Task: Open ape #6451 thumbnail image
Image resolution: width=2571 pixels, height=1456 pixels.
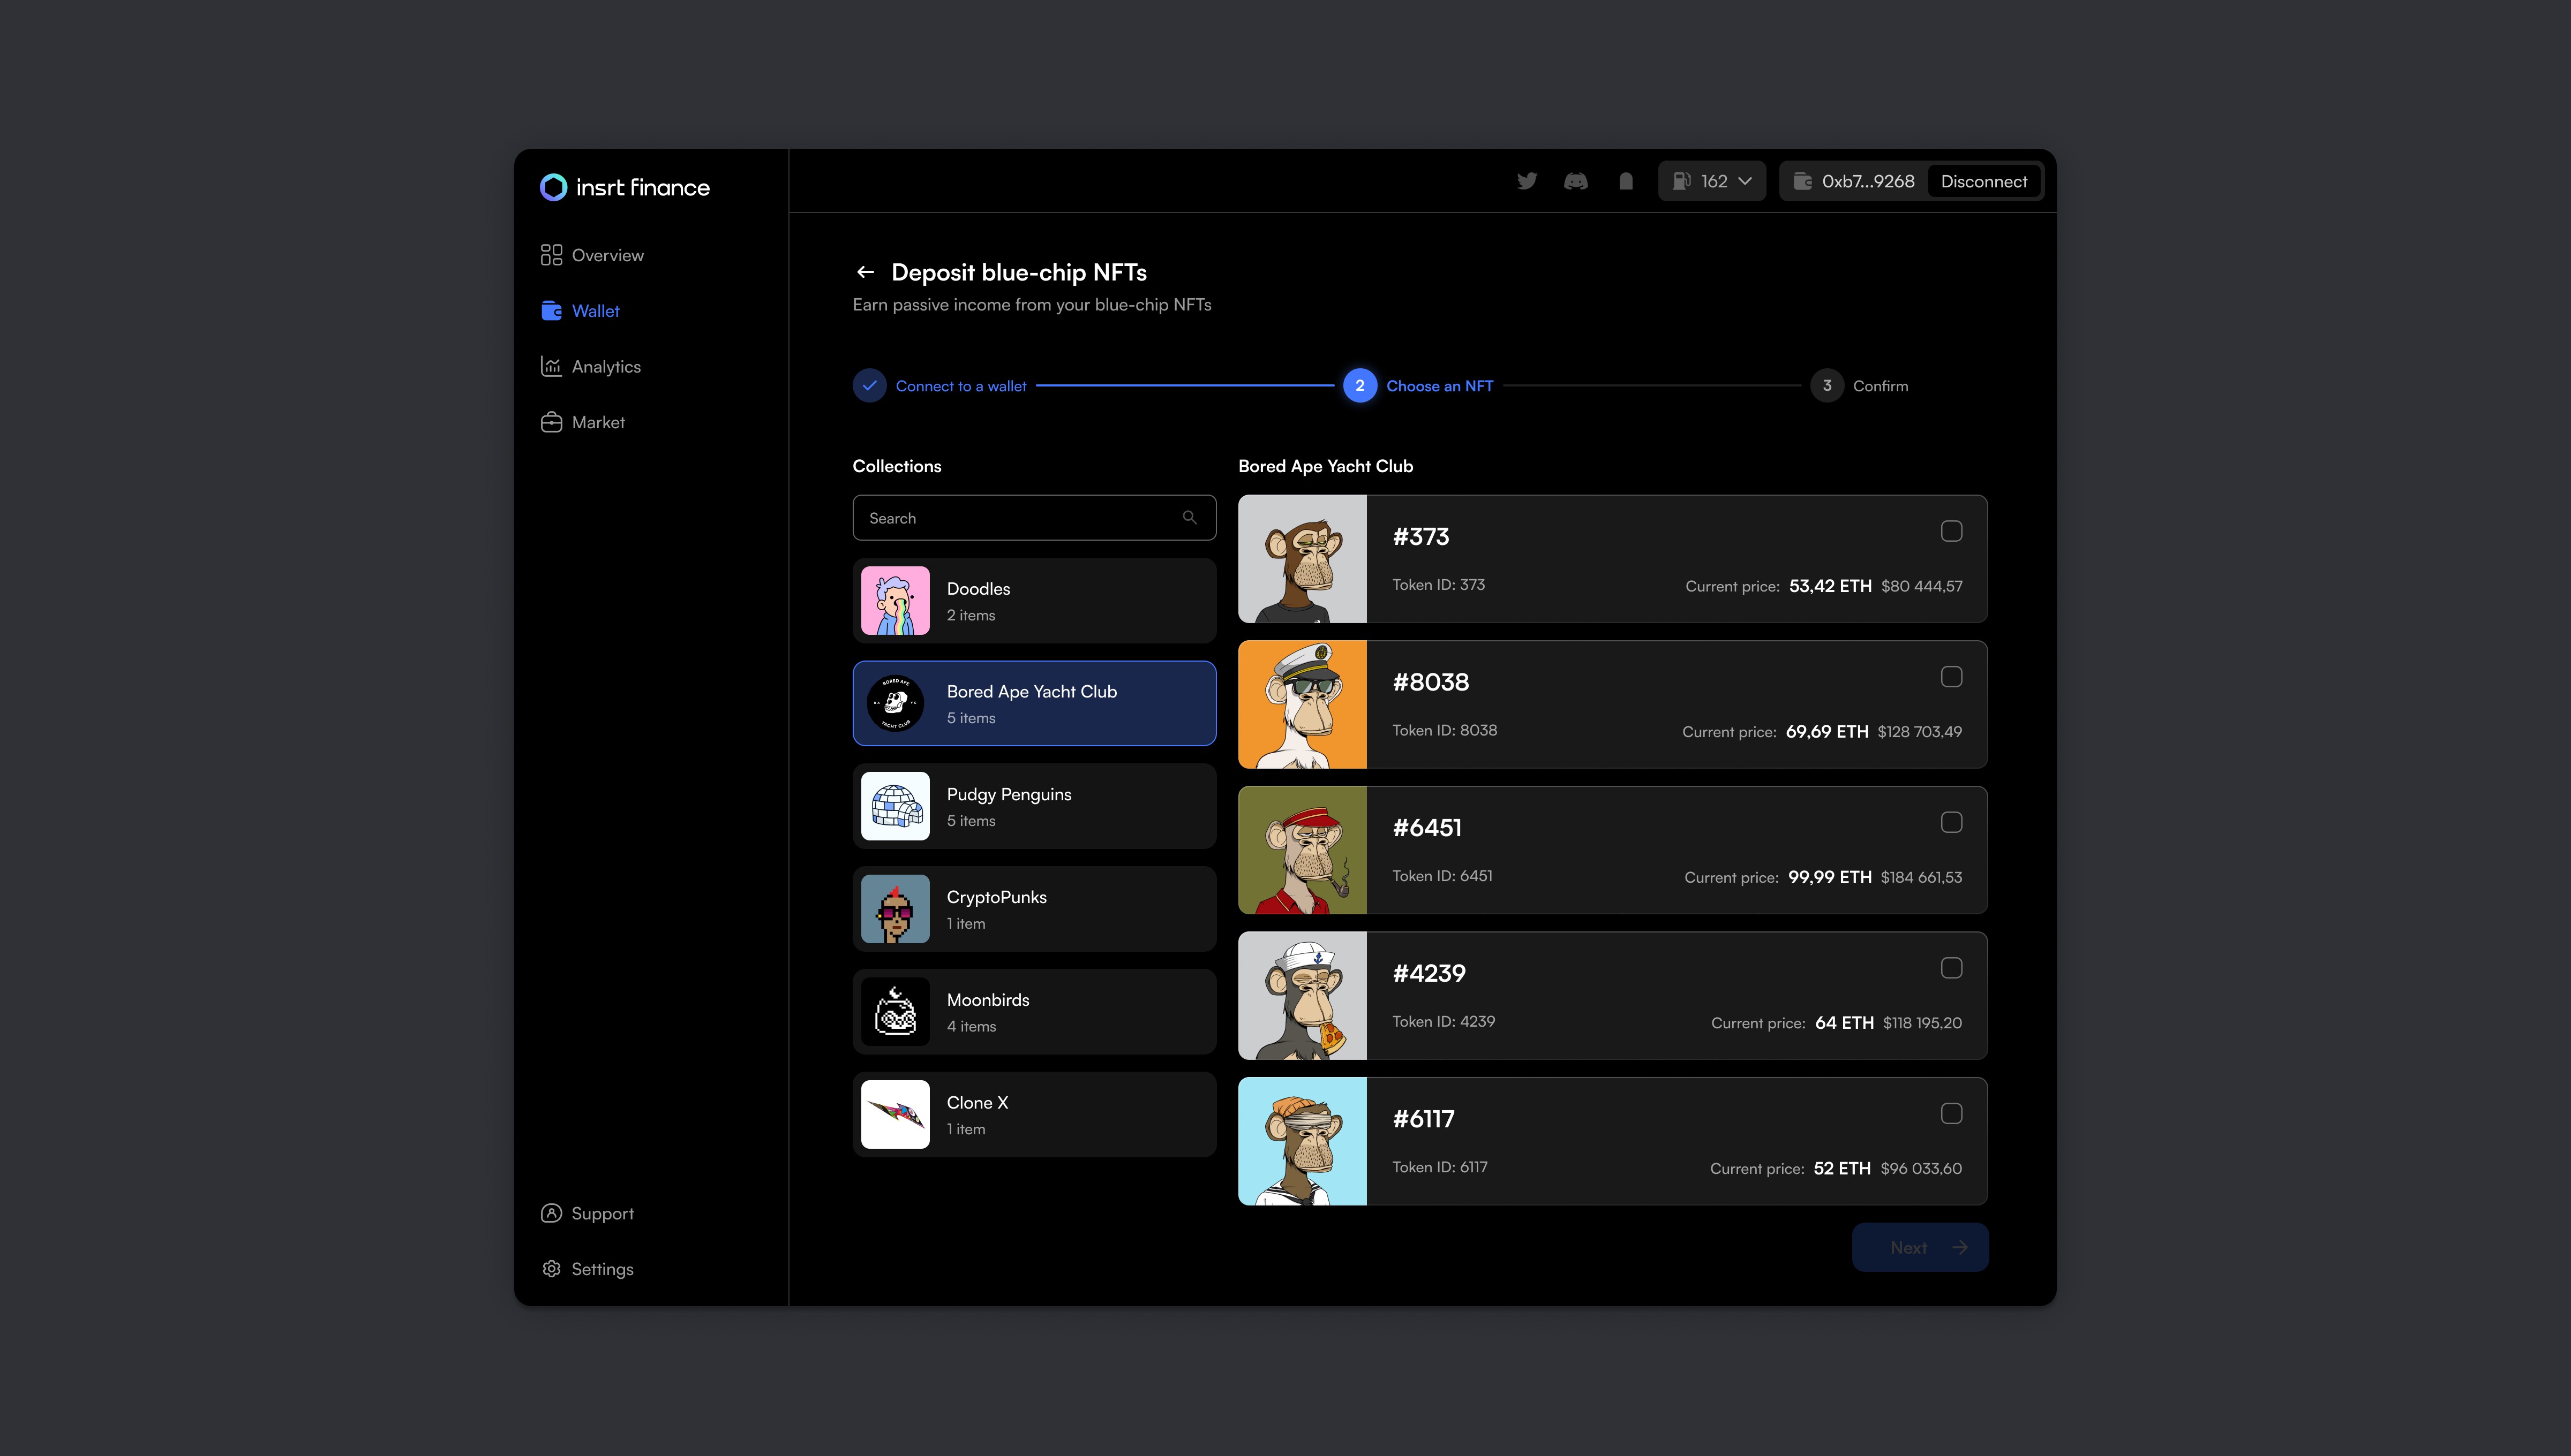Action: (x=1303, y=850)
